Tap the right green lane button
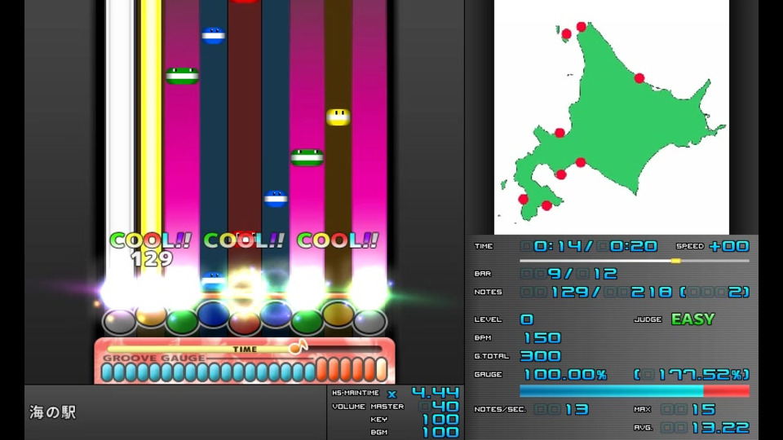Viewport: 783px width, 440px height. [307, 322]
